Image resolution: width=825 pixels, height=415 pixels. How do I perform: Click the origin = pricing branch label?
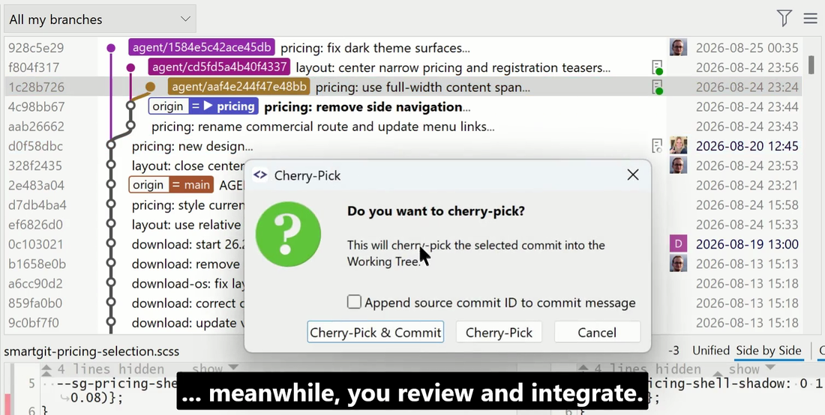tap(203, 106)
